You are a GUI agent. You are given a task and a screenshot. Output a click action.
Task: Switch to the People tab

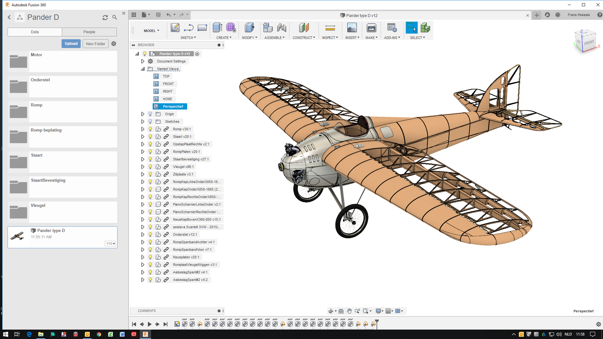pyautogui.click(x=89, y=32)
